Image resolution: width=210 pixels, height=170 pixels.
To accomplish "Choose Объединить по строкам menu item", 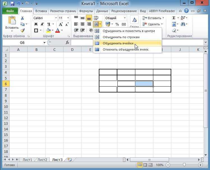I will (x=127, y=37).
